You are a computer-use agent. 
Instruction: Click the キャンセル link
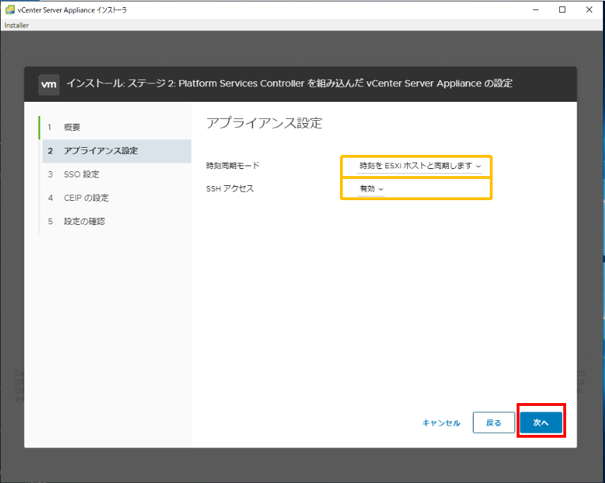441,423
